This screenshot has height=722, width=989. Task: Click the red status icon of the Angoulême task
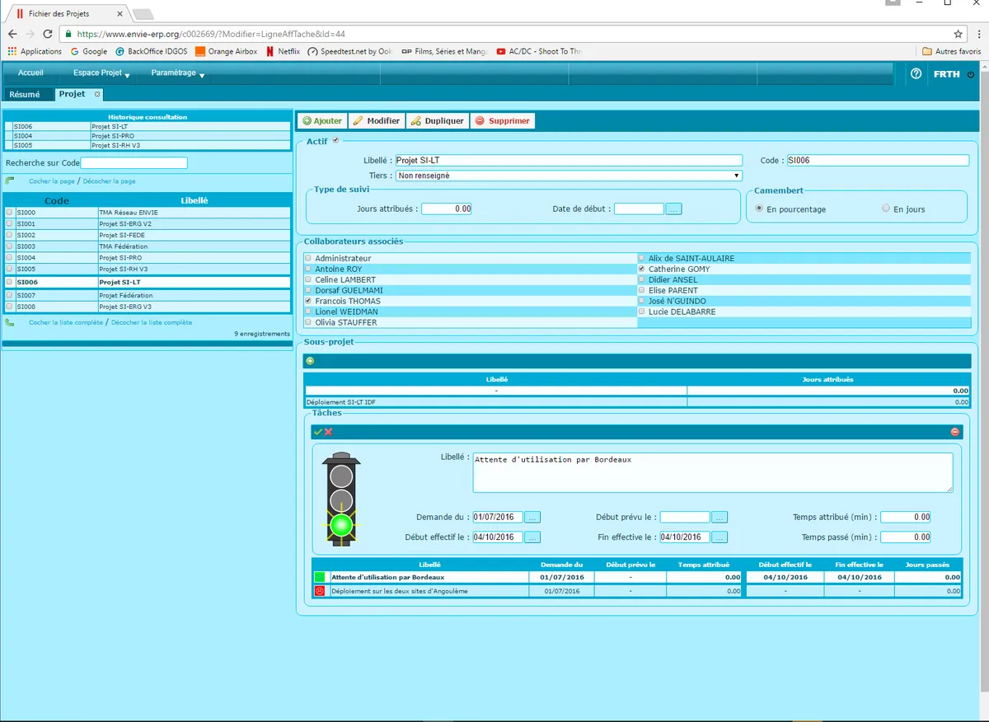point(320,591)
